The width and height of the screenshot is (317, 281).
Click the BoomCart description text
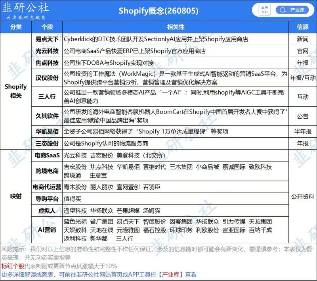click(176, 116)
